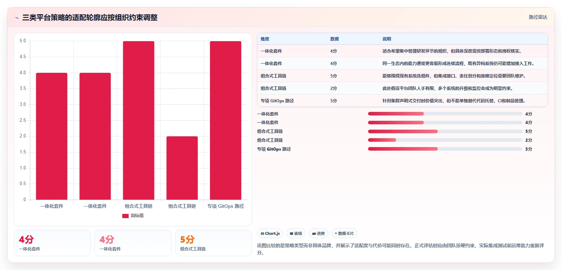Click the 组合式工具链 chart bar reaching 5.0

click(139, 120)
